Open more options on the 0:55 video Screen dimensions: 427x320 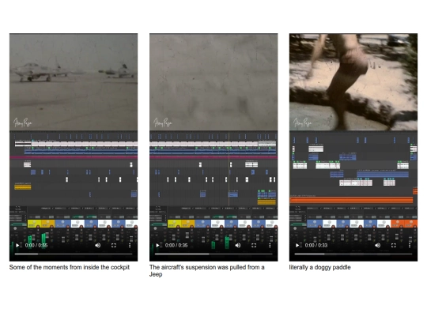click(x=130, y=246)
